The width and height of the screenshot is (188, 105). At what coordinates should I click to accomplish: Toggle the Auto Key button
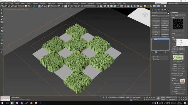(x=163, y=97)
